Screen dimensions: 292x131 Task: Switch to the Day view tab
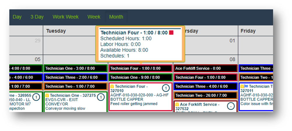17,17
